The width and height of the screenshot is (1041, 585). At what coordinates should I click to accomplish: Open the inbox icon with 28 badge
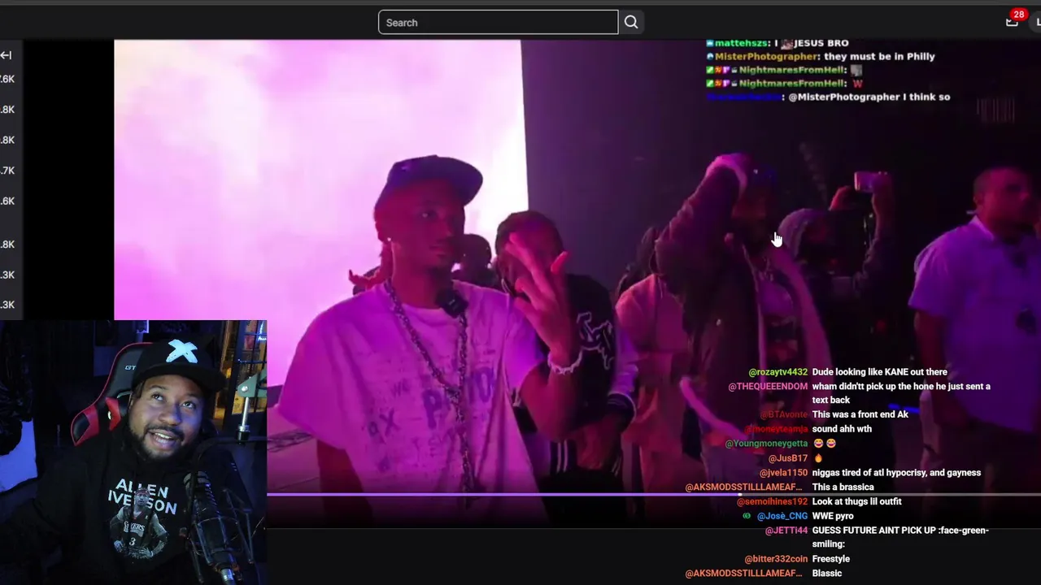[1012, 22]
